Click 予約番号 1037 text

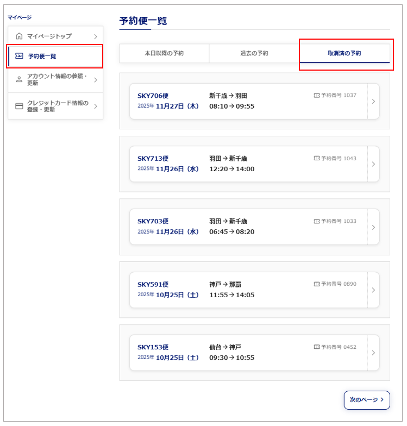coord(339,96)
